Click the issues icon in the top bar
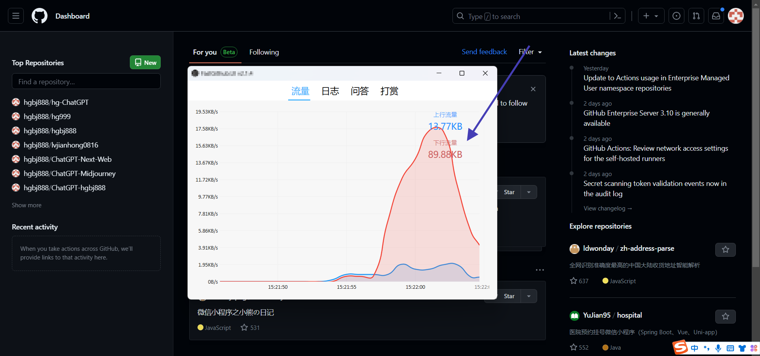The width and height of the screenshot is (760, 356). pos(676,16)
